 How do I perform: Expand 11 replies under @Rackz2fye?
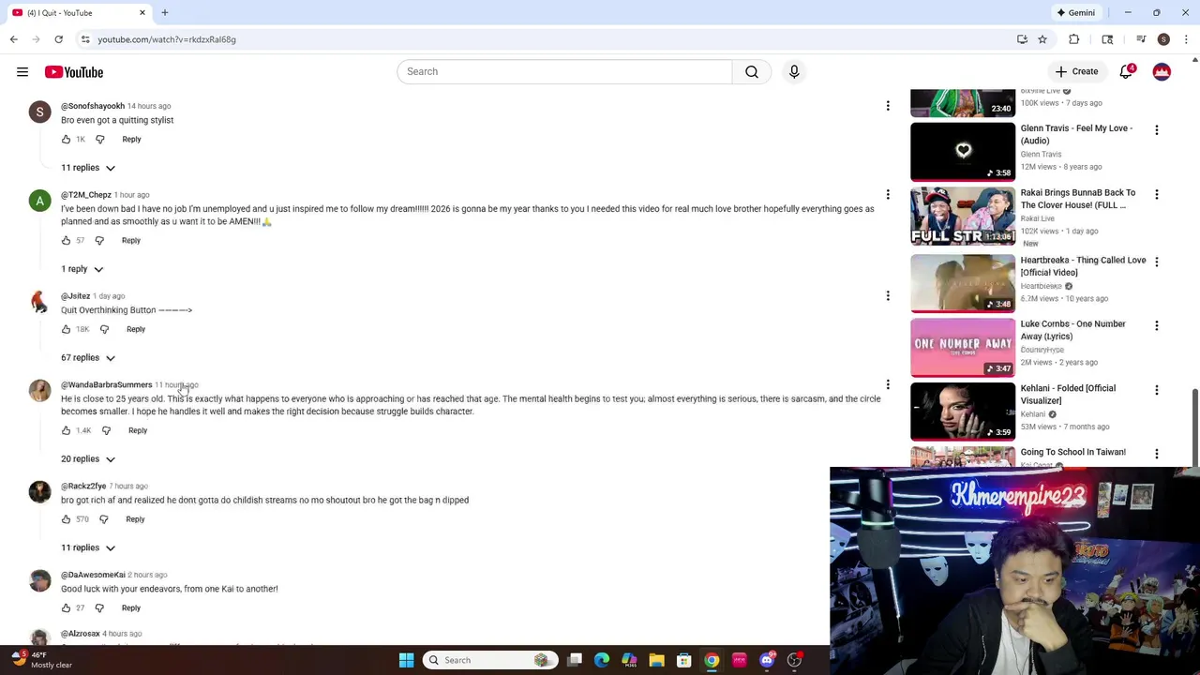(x=88, y=547)
